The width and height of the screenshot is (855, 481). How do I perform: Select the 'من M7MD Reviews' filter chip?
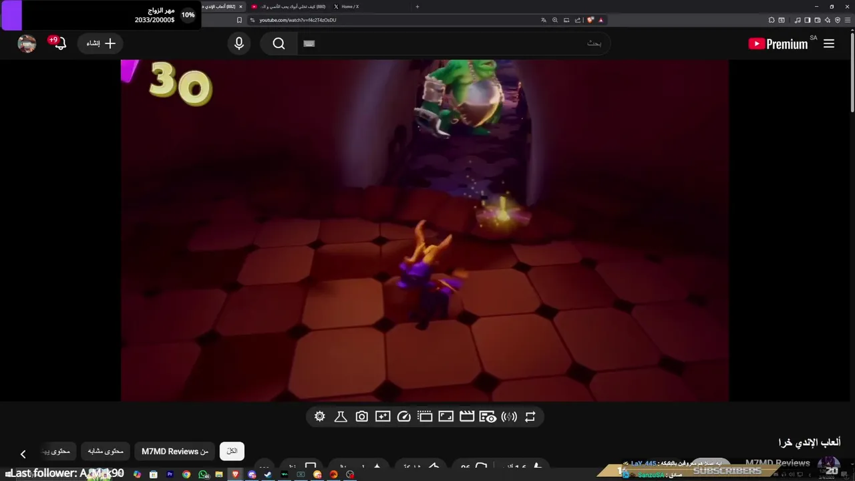tap(175, 451)
